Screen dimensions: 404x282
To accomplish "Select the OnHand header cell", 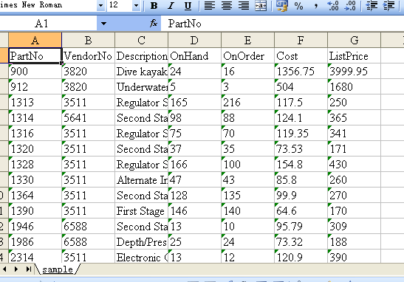I will [x=194, y=55].
